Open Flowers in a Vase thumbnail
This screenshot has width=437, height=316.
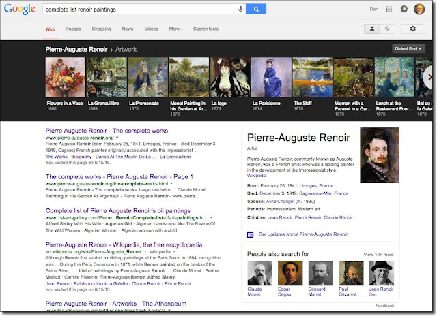tap(66, 77)
